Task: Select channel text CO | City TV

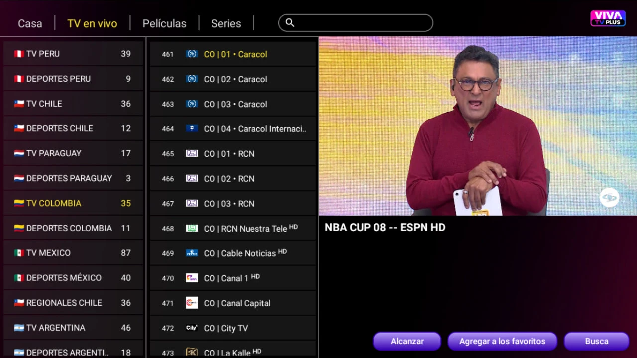Action: click(x=225, y=328)
